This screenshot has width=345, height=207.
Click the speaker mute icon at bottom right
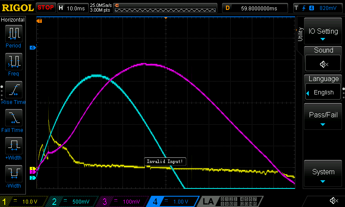point(333,201)
